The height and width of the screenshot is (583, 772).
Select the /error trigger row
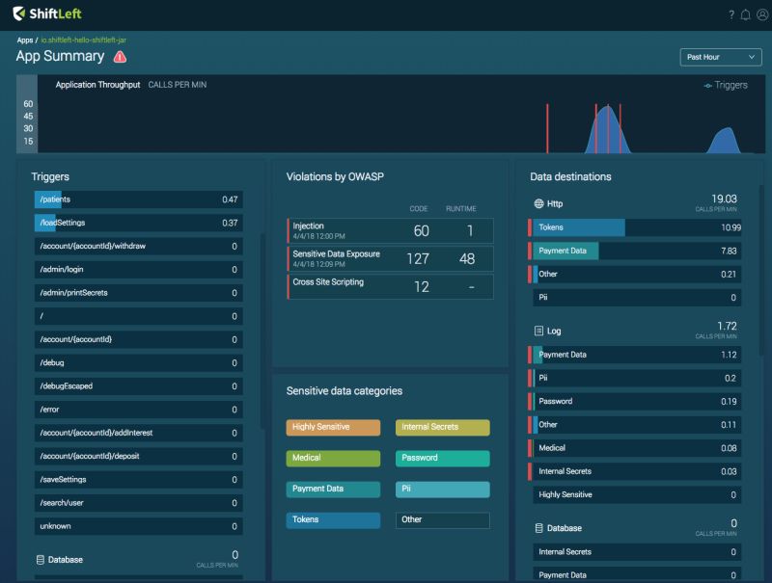coord(139,410)
